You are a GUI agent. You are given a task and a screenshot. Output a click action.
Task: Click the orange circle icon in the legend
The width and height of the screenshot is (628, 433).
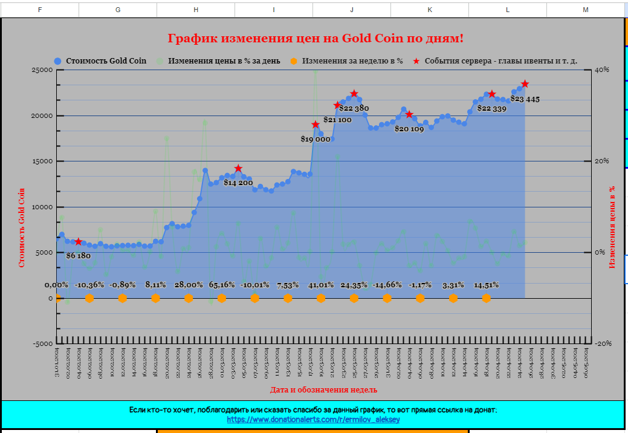(x=294, y=61)
